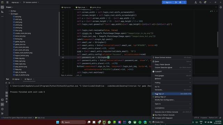This screenshot has height=125, width=223.
Task: Click the Python interpreter status bar entry
Action: 213,118
